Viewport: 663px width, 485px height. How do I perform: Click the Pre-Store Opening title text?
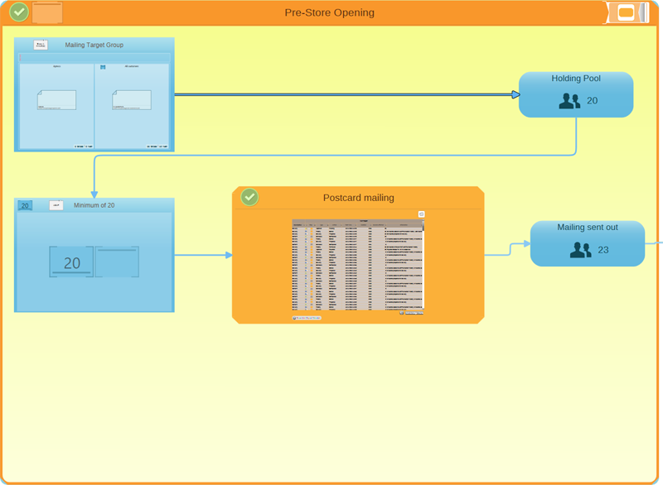329,12
